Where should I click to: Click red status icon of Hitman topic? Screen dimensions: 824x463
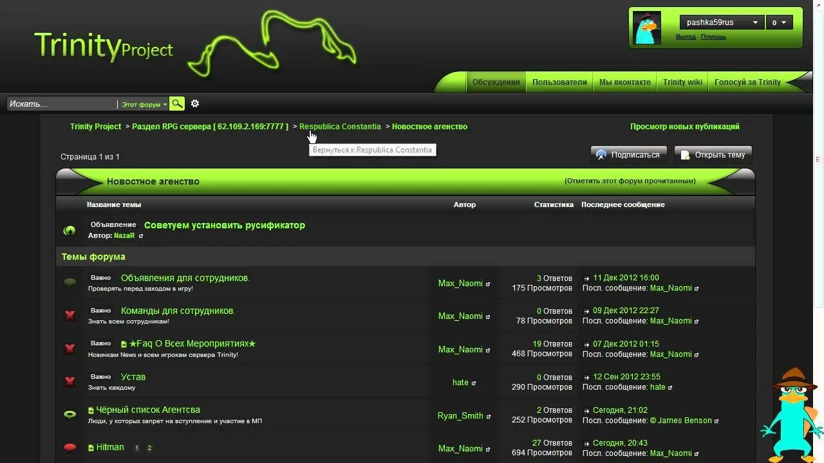[x=70, y=448]
